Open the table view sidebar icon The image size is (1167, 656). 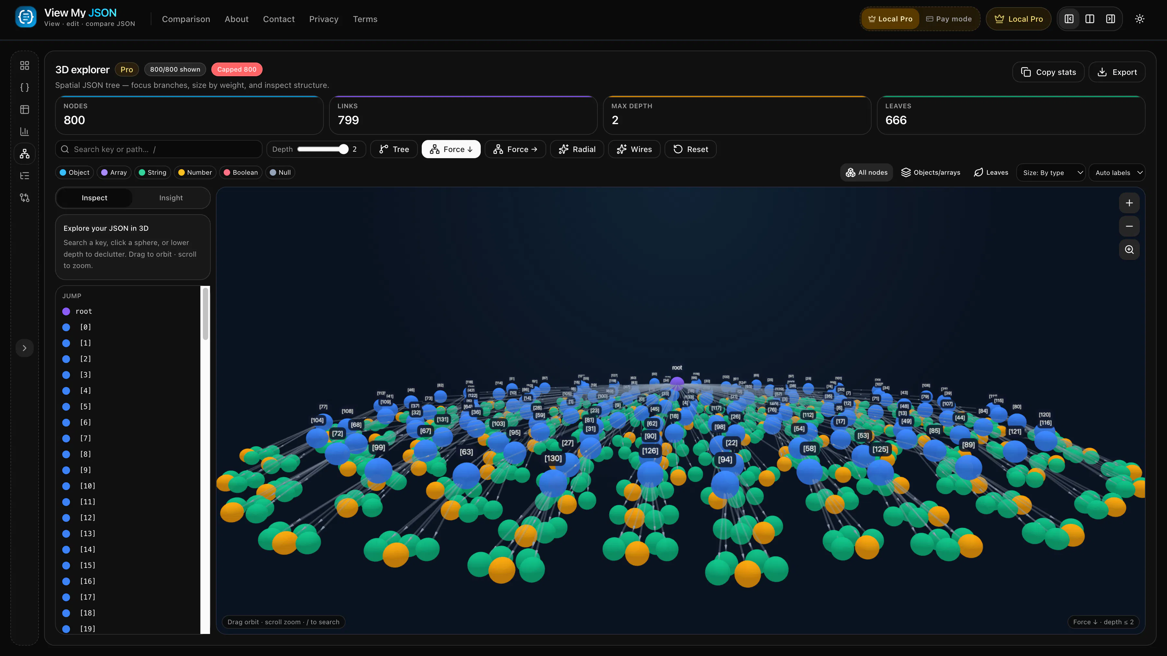tap(24, 110)
